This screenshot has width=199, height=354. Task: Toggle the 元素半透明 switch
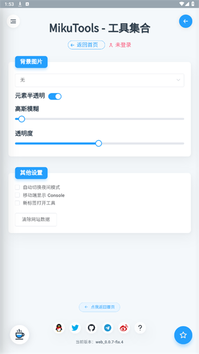pyautogui.click(x=55, y=96)
